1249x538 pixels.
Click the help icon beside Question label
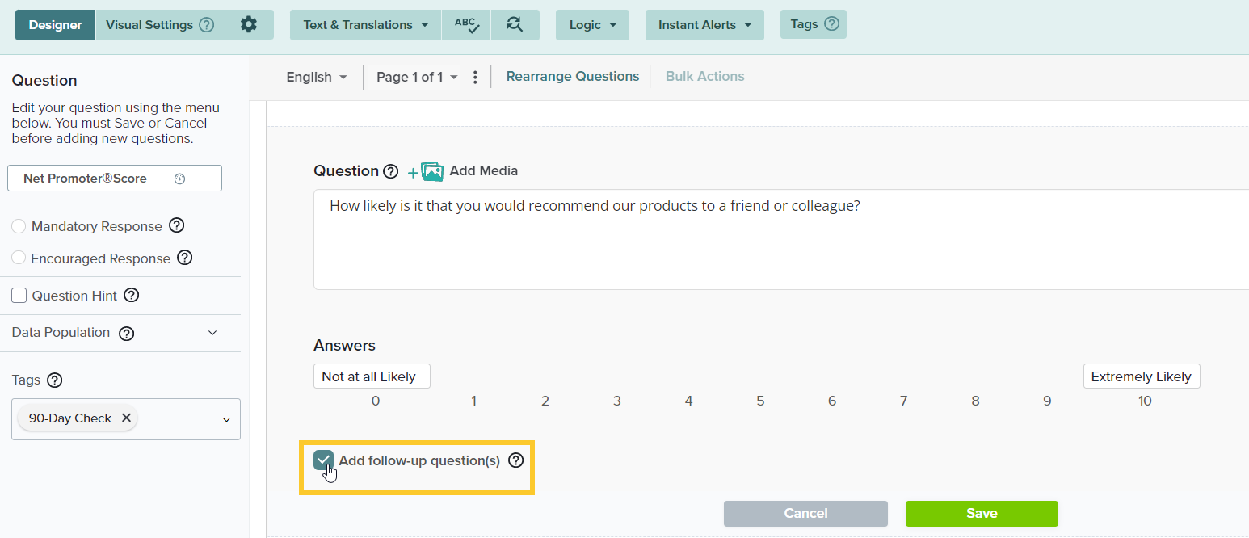pos(390,171)
